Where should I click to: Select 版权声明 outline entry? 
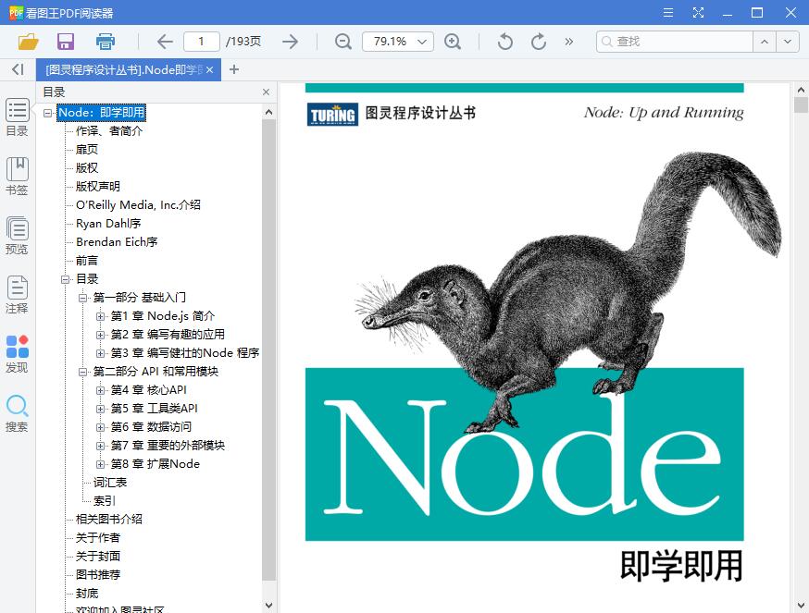click(x=97, y=187)
